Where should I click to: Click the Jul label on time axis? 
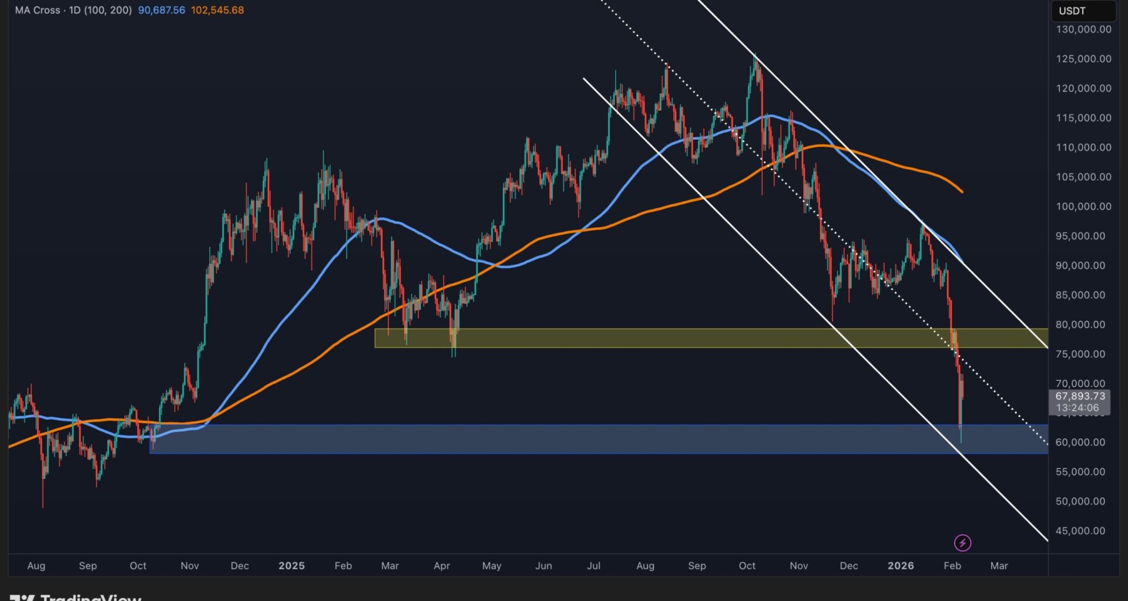[x=593, y=566]
